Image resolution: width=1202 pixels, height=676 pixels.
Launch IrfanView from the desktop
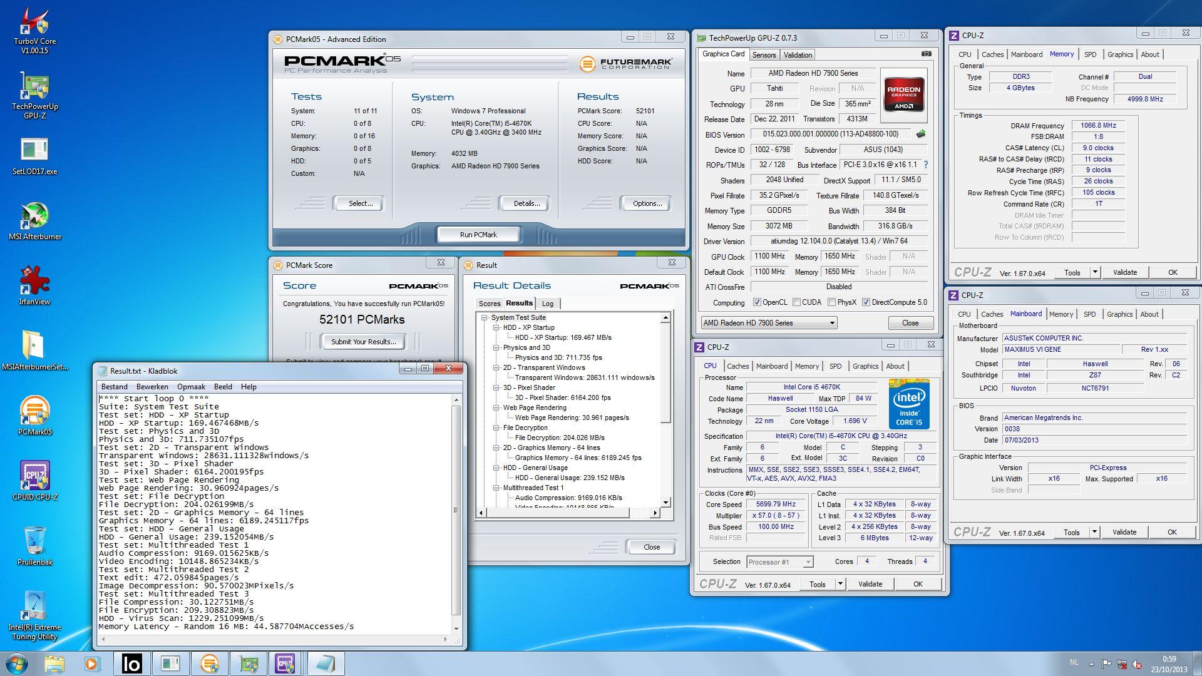coord(35,286)
